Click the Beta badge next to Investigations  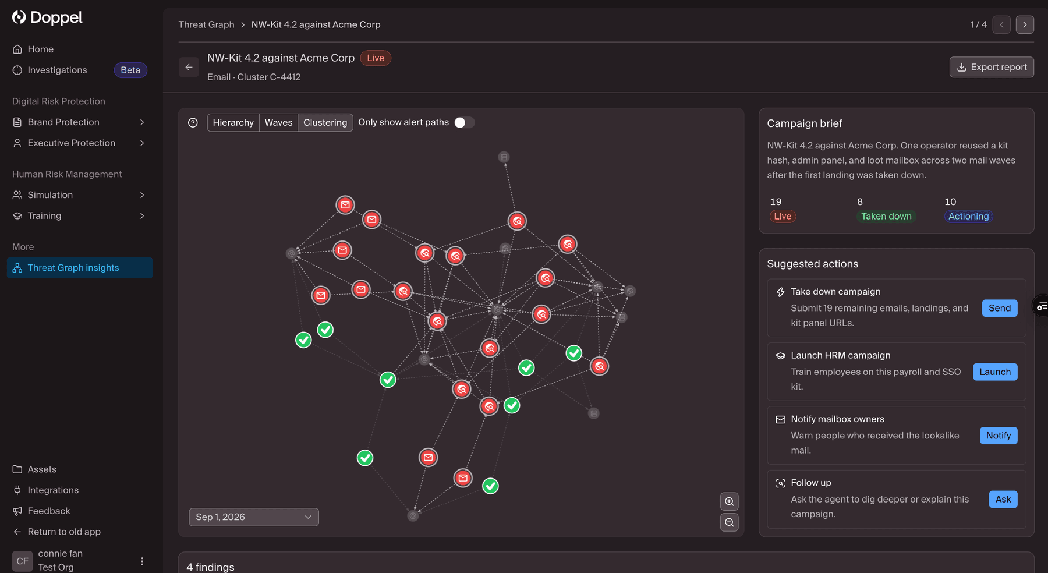130,70
